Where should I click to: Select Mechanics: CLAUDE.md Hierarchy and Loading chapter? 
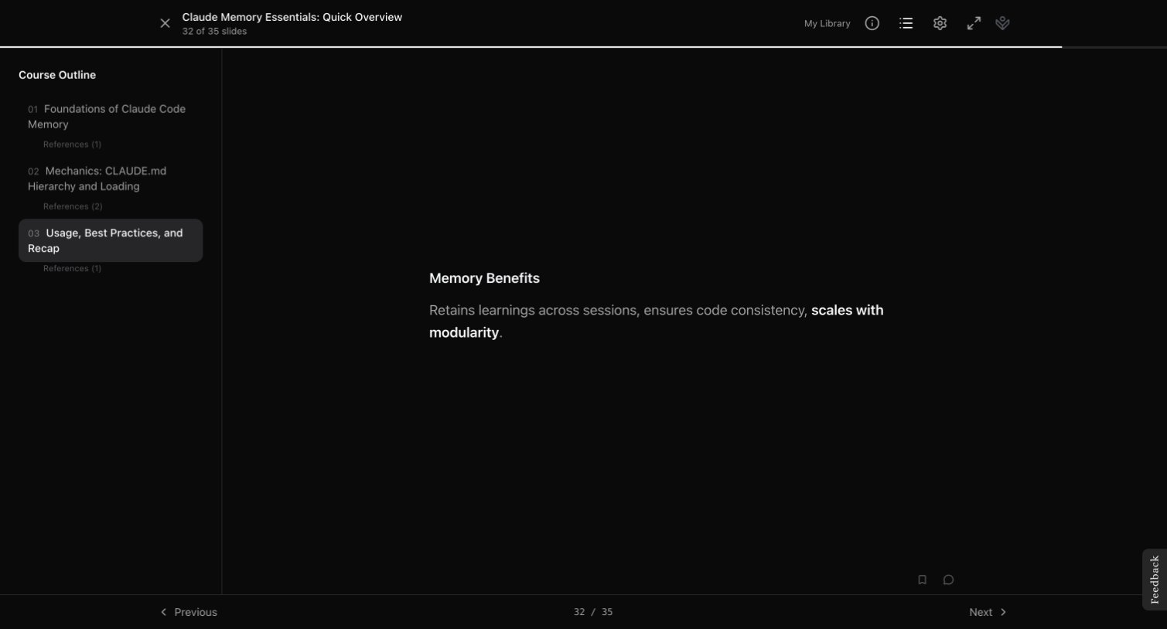(111, 178)
